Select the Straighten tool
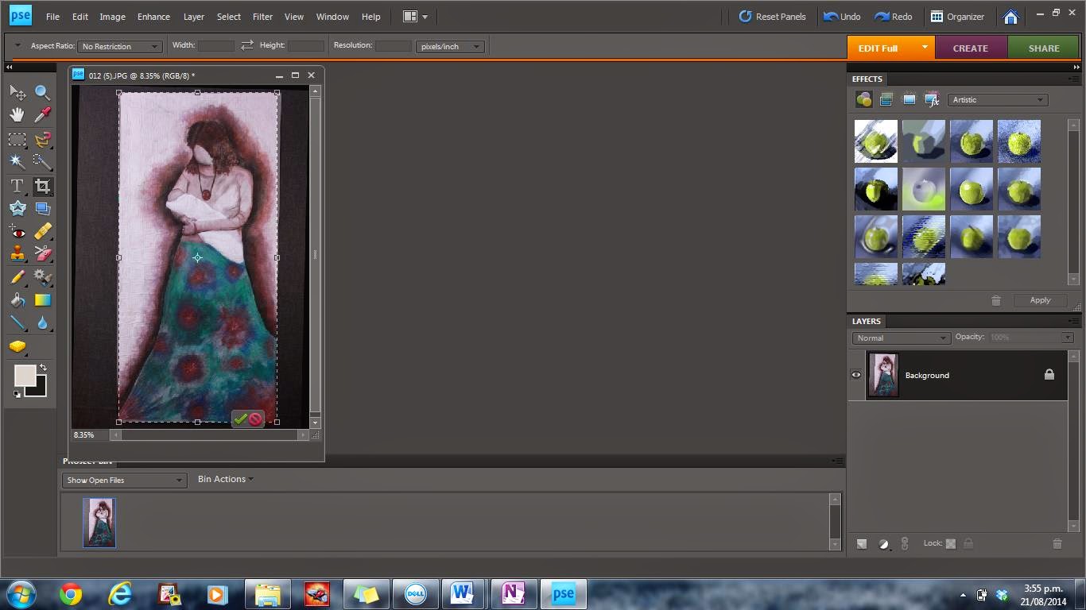The image size is (1086, 610). [43, 209]
